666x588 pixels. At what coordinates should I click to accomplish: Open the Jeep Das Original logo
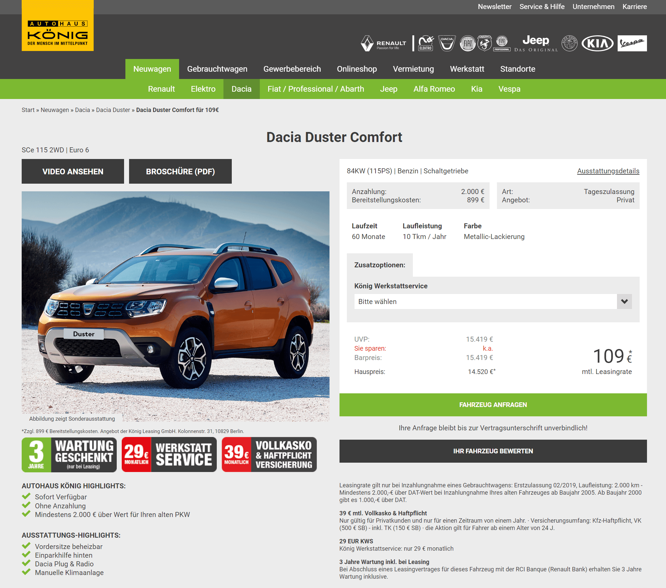tap(536, 44)
